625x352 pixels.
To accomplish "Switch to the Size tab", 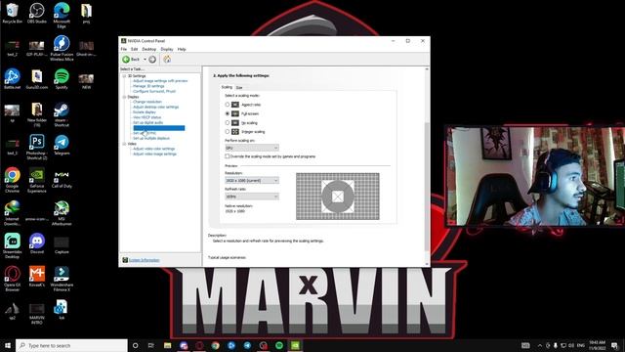I will pyautogui.click(x=239, y=87).
